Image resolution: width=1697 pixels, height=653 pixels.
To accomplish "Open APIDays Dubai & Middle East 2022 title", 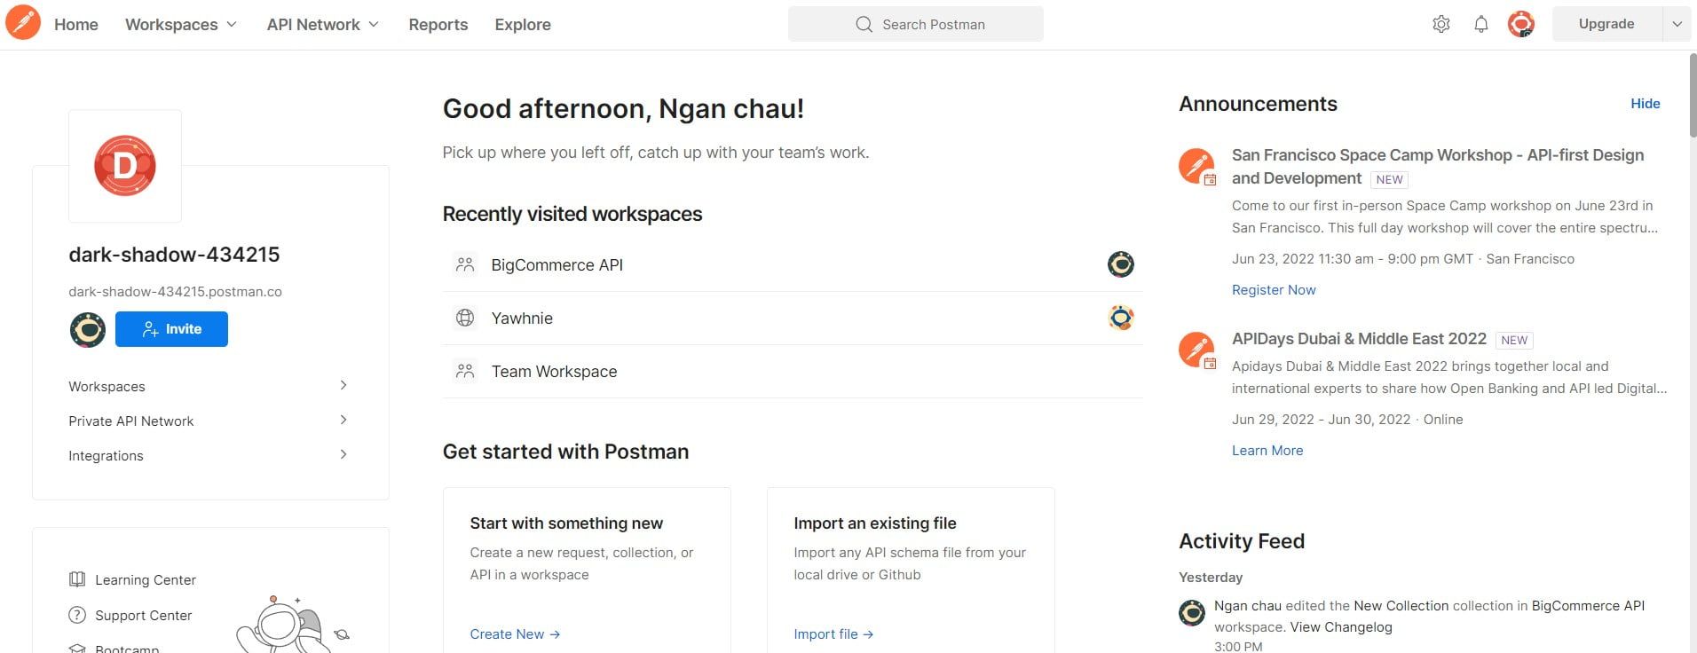I will (x=1359, y=339).
